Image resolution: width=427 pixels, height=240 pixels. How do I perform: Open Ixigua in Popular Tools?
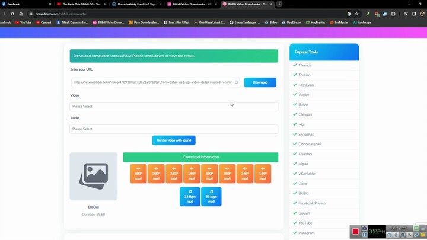304,164
